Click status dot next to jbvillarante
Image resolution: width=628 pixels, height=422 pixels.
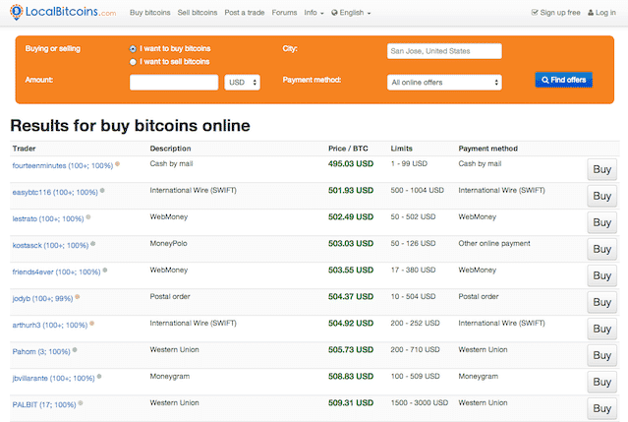tap(99, 377)
